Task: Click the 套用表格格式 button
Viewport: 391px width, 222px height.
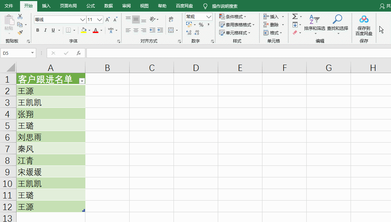Action: 237,25
